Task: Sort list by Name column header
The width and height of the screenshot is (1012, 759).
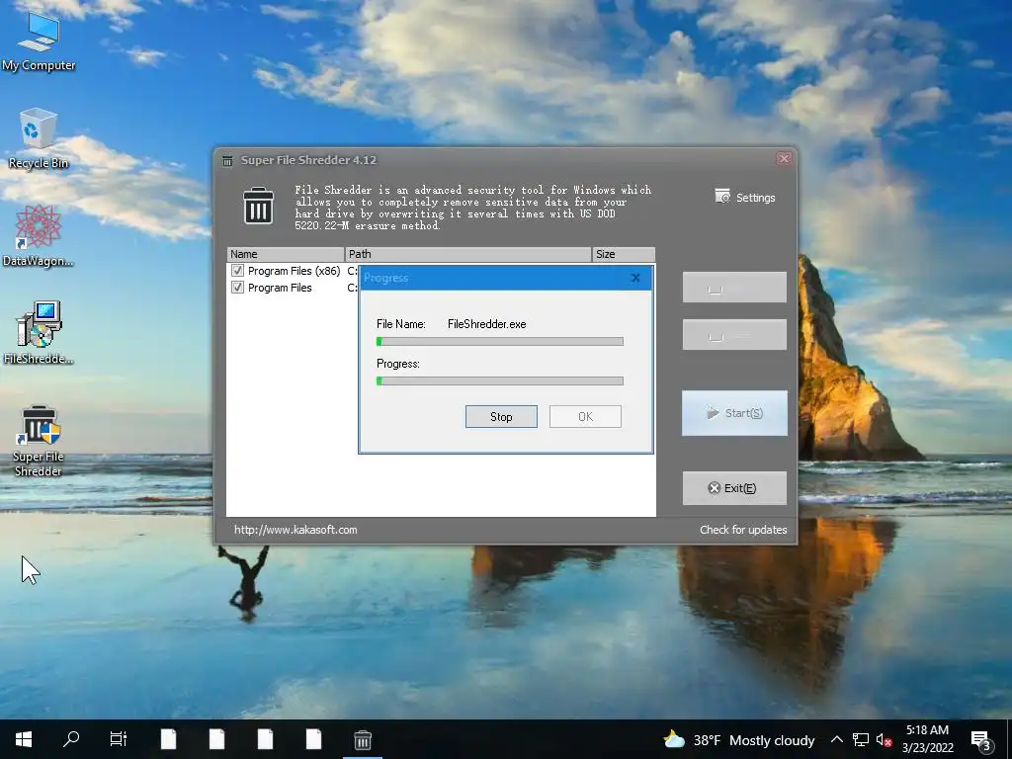Action: (286, 254)
